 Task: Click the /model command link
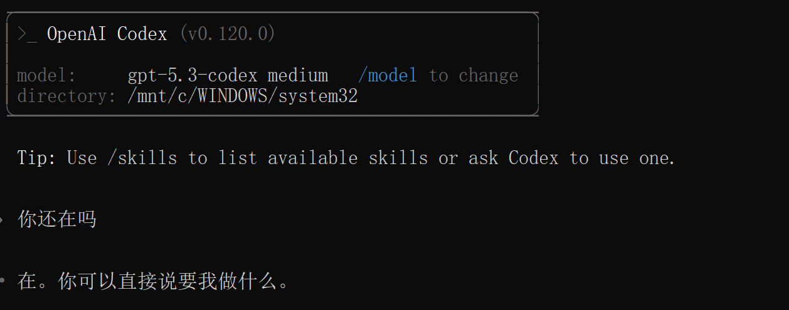click(x=388, y=76)
